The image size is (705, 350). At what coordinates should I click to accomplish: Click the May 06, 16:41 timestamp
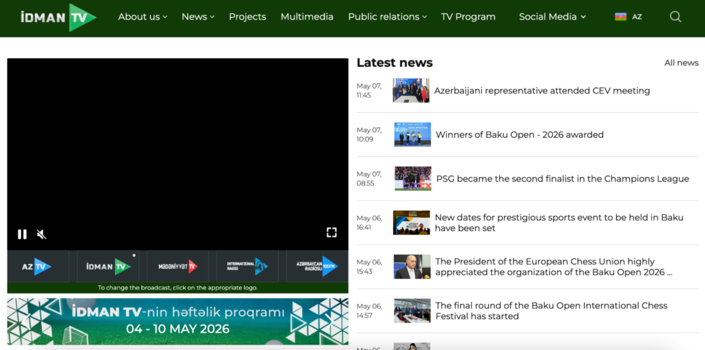[369, 223]
